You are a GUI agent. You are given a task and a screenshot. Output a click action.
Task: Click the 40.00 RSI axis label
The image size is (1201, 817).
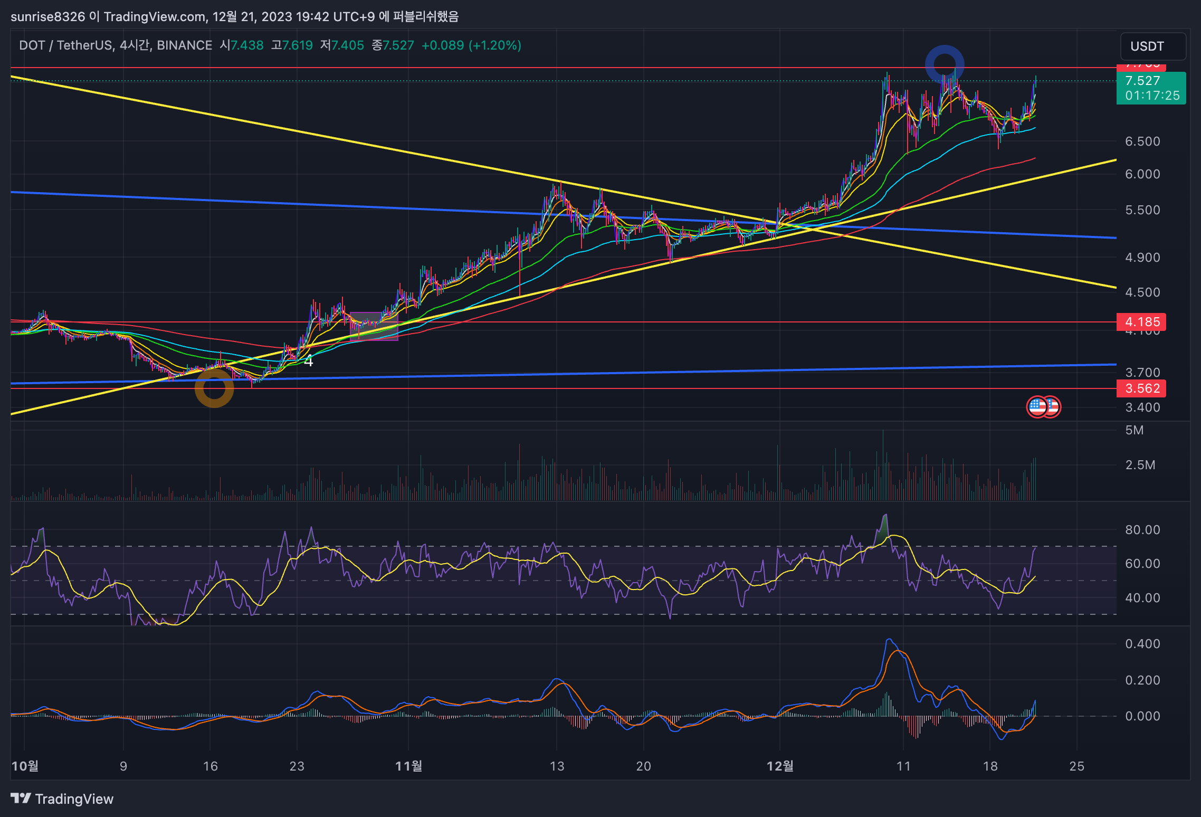[x=1142, y=598]
